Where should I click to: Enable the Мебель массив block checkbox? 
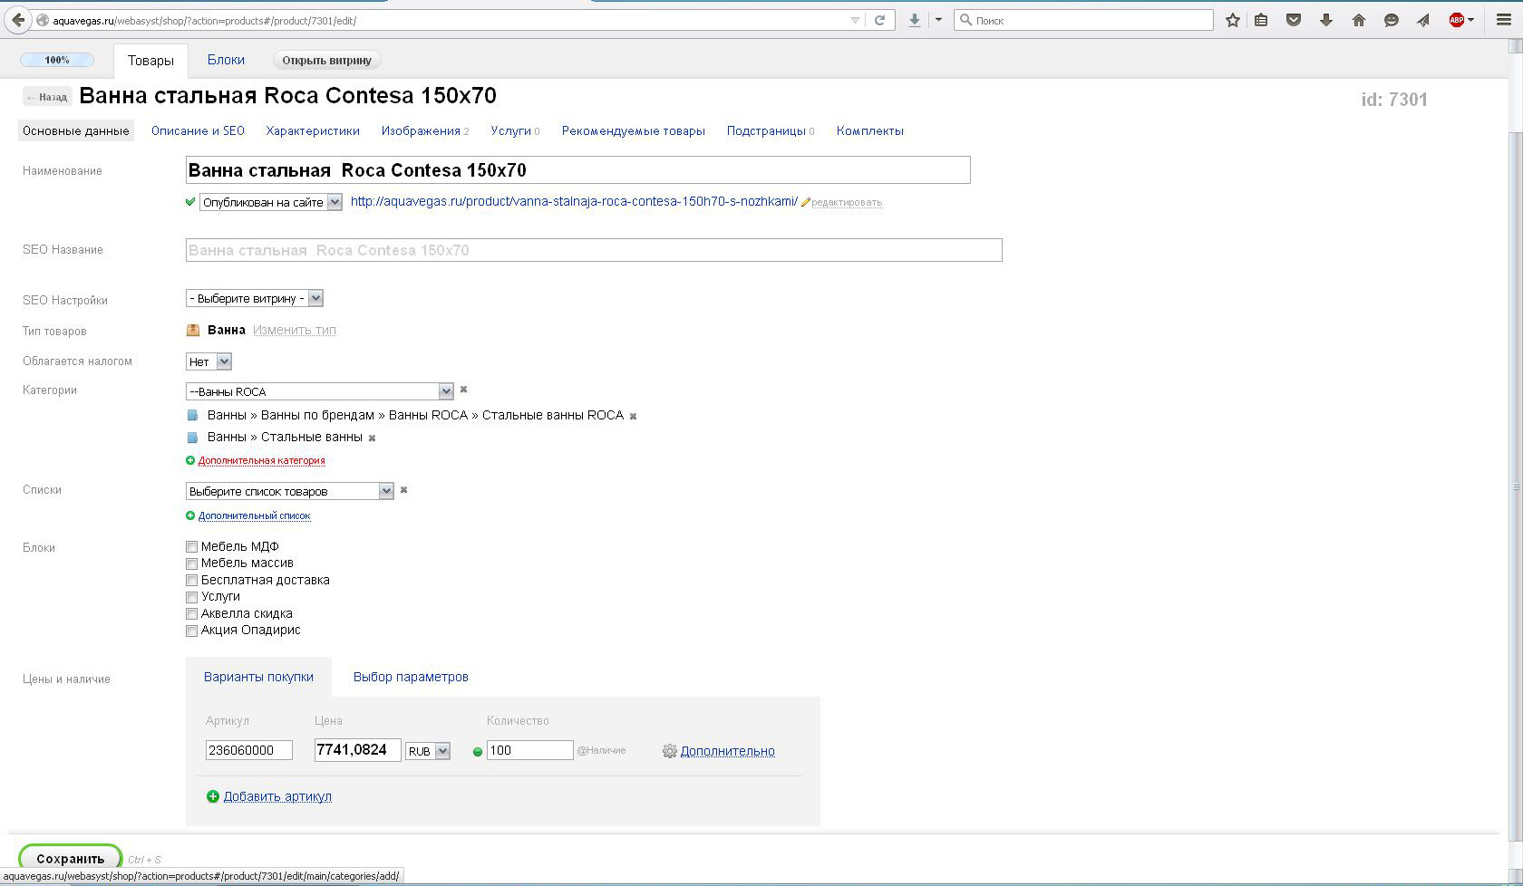pos(191,563)
